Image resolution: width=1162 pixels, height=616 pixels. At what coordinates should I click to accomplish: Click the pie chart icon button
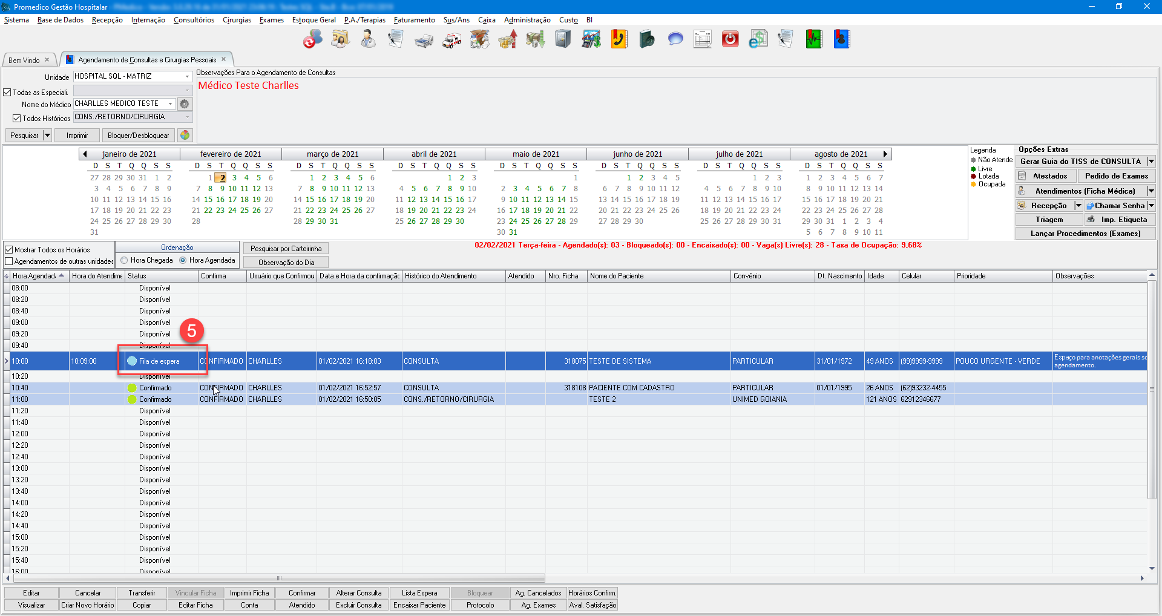point(185,136)
